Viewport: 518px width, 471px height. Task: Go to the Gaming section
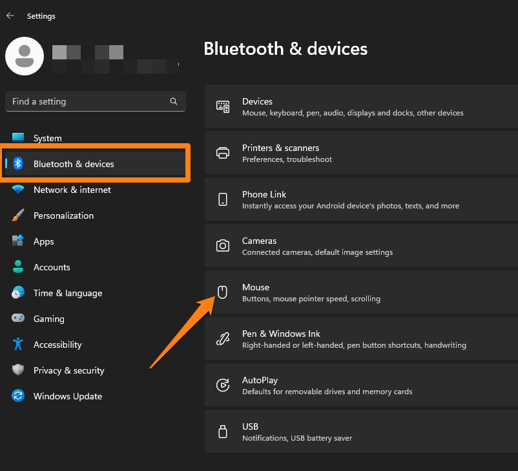[x=49, y=319]
